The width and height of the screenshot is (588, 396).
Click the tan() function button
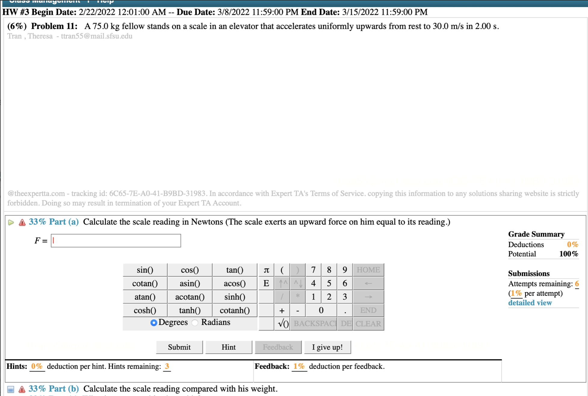click(x=234, y=270)
